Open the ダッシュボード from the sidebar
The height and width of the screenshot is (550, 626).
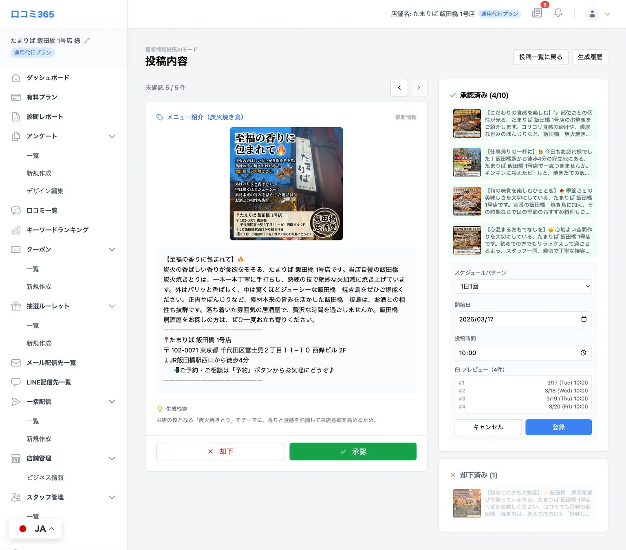click(48, 78)
